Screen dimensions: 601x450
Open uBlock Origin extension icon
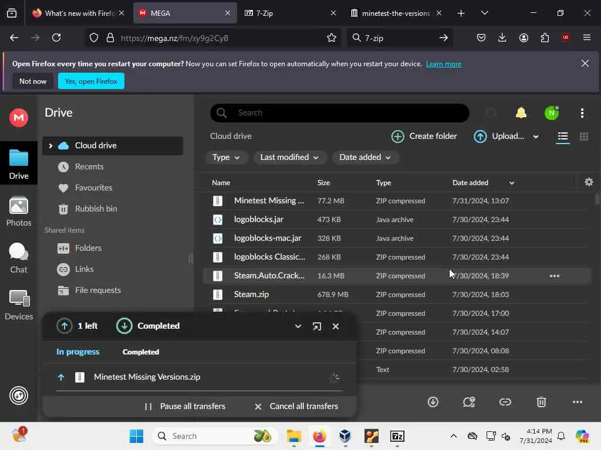566,37
